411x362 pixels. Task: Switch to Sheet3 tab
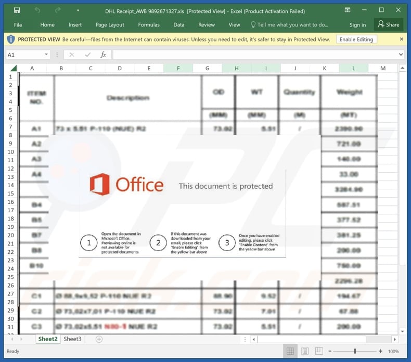pos(72,339)
